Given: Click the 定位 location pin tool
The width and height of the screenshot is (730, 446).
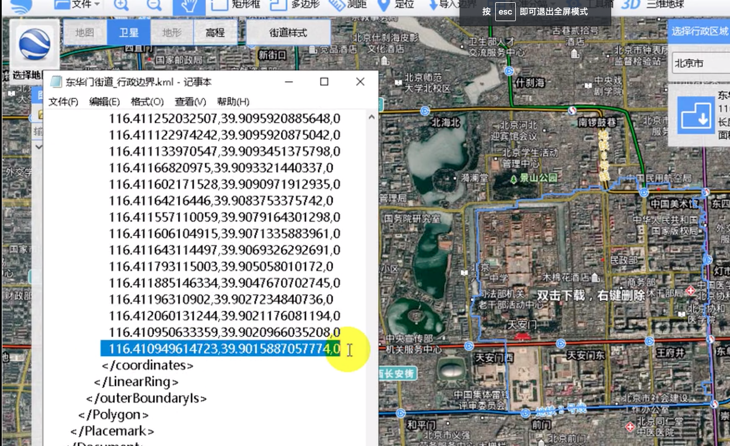Looking at the screenshot, I should pyautogui.click(x=396, y=4).
